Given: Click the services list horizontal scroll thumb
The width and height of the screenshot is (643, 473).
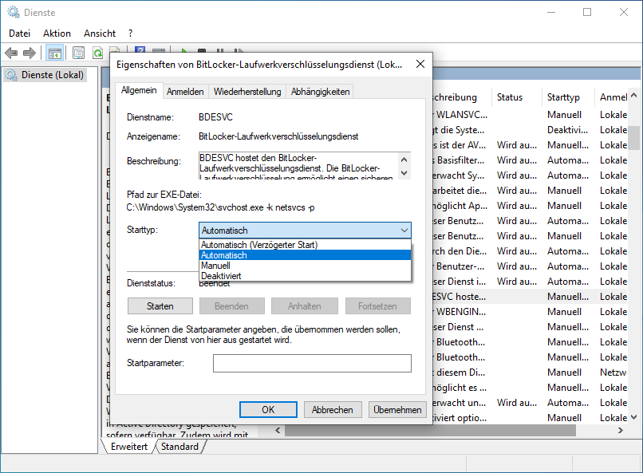Looking at the screenshot, I should (x=430, y=430).
